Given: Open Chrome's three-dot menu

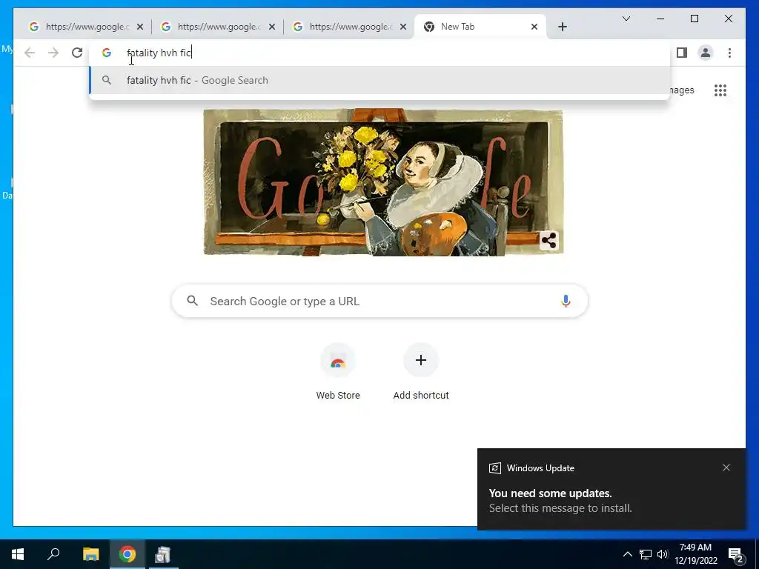Looking at the screenshot, I should pos(729,53).
